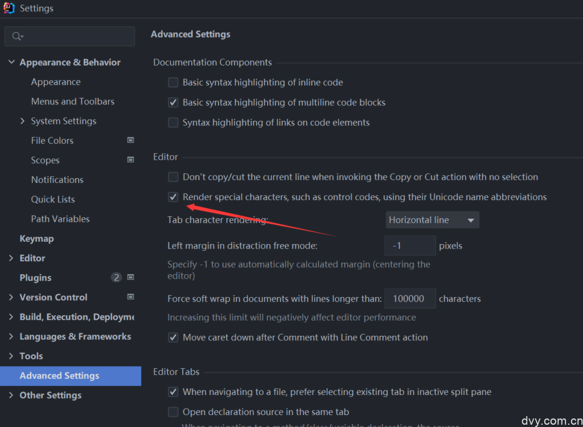The image size is (583, 427).
Task: Expand the System Settings tree node
Action: 23,121
